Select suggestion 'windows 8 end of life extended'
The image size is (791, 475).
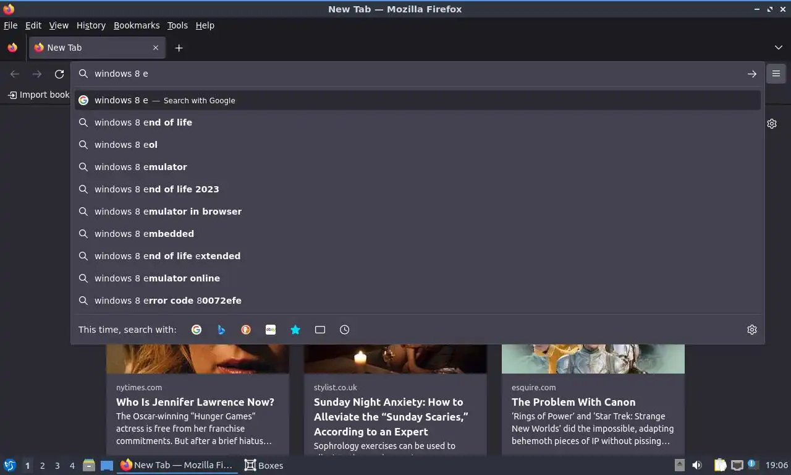418,256
